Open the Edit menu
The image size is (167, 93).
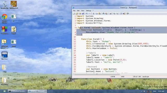click(x=78, y=11)
